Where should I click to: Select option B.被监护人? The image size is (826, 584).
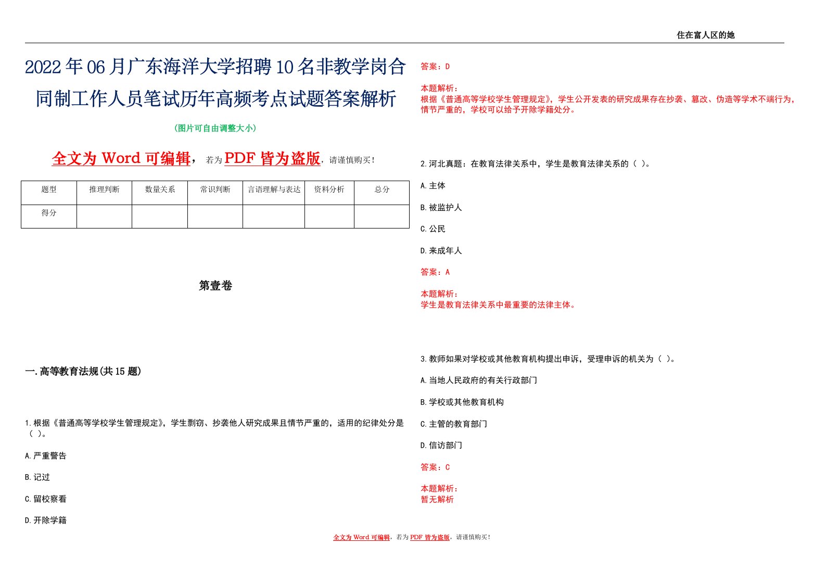coord(441,208)
